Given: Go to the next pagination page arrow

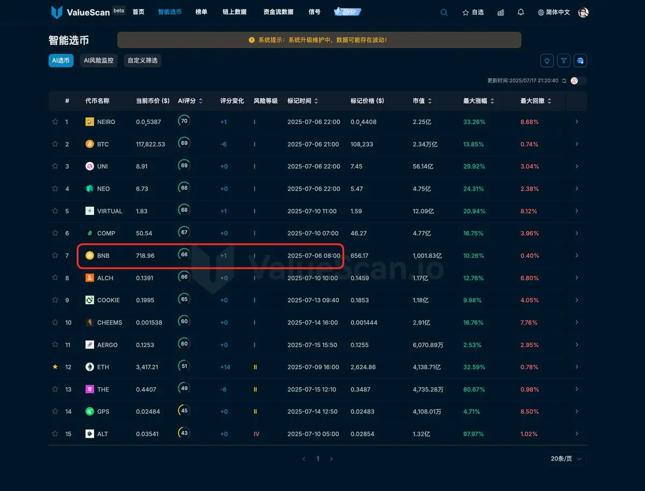Looking at the screenshot, I should pyautogui.click(x=331, y=459).
